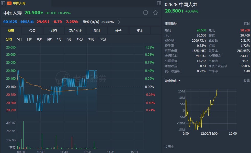Screen dimensions: 251x153
Task: Open the 帖子 tab
Action: coord(118,31)
